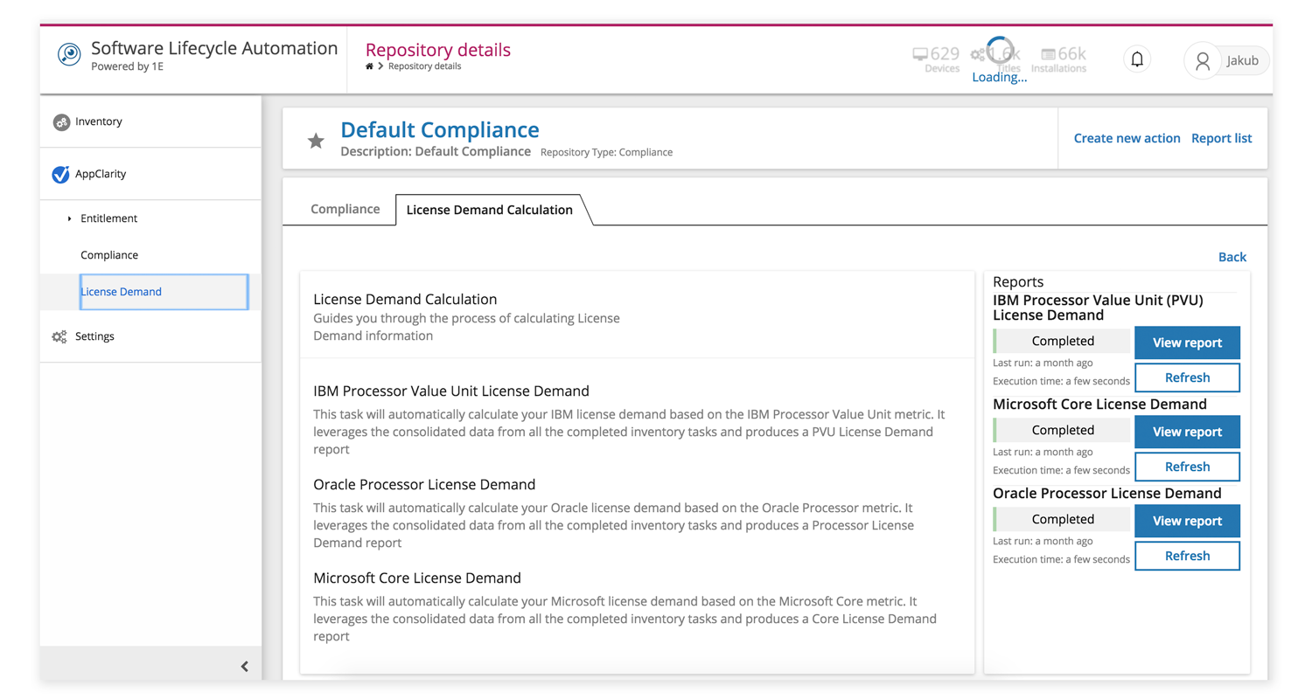Open the Devices counter showing 629

click(x=936, y=59)
